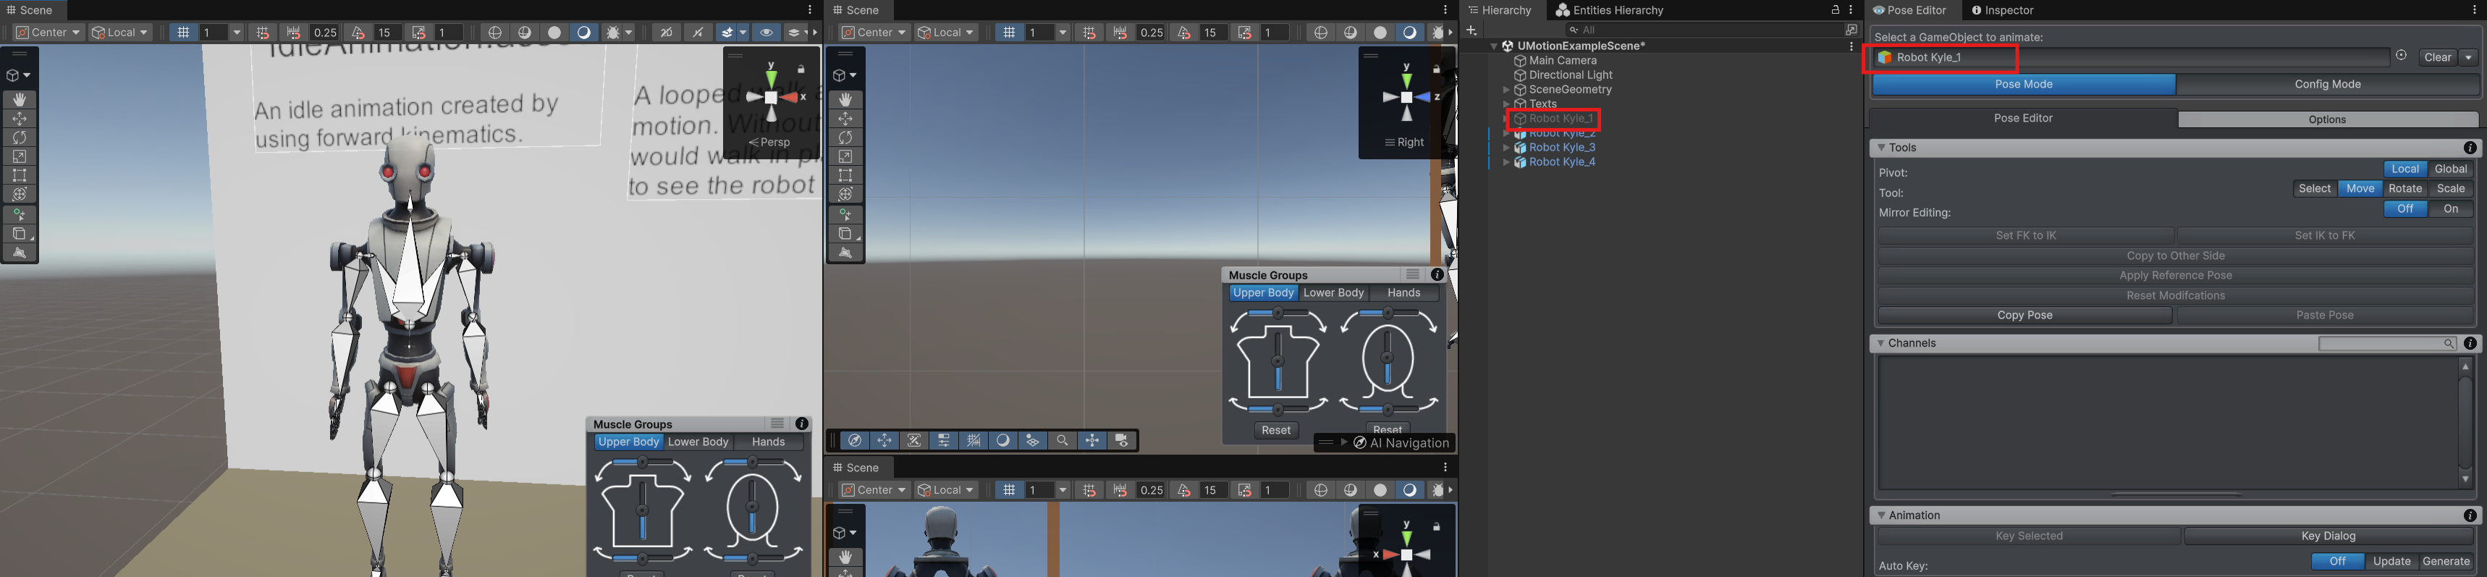The width and height of the screenshot is (2487, 577).
Task: Click the Key Dialog button
Action: click(2328, 536)
